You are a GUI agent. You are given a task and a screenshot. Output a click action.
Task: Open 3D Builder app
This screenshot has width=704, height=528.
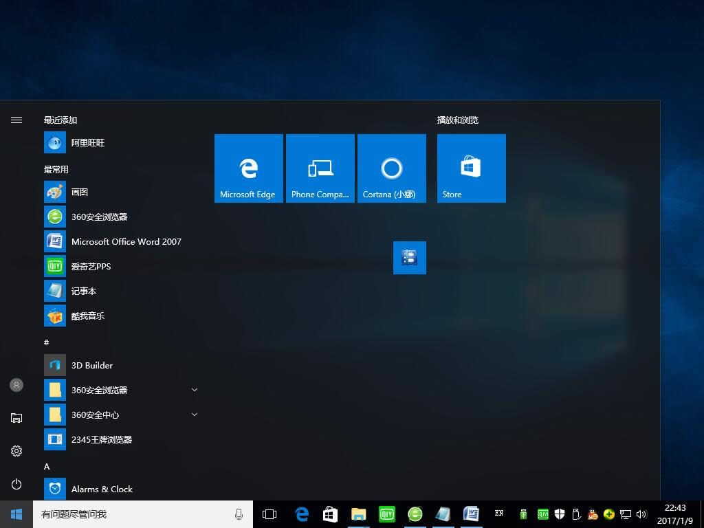tap(91, 365)
